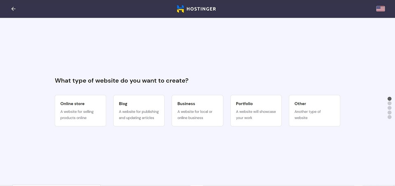Select the second step indicator dot
Viewport: 395px width, 186px height.
tap(390, 103)
